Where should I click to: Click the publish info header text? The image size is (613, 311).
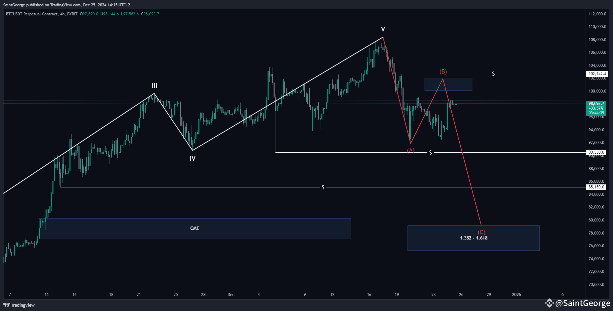point(66,5)
